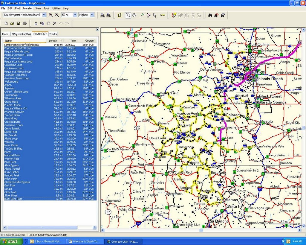Viewport: 306px width, 245px height.
Task: Create a new file with New icon
Action: click(x=6, y=23)
